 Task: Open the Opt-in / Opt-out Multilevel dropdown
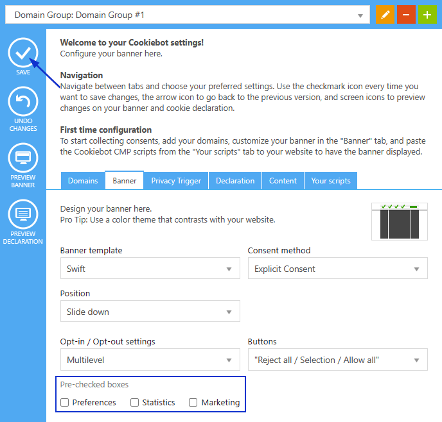click(x=150, y=360)
